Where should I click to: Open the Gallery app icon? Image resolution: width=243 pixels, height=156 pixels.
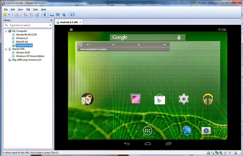[x=136, y=99]
